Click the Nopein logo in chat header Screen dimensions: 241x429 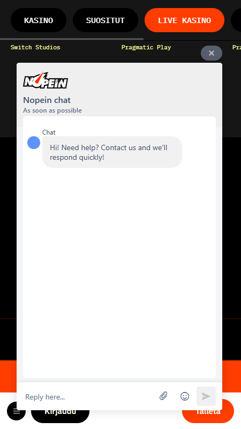pyautogui.click(x=46, y=80)
